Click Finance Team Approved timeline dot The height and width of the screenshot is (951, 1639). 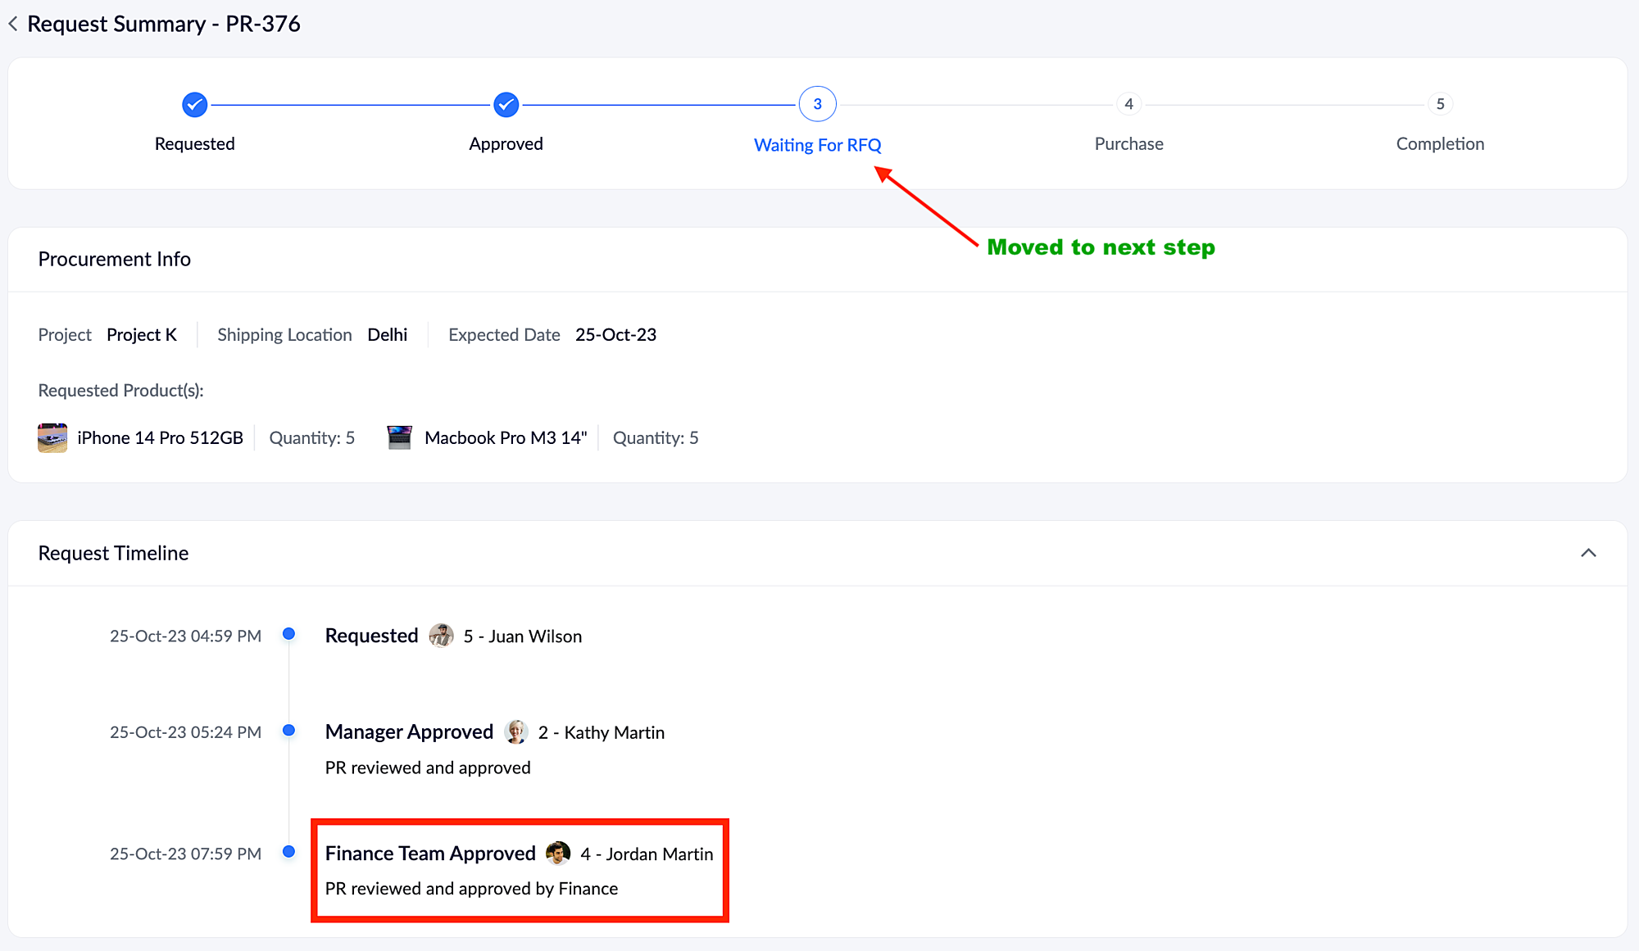pyautogui.click(x=288, y=852)
